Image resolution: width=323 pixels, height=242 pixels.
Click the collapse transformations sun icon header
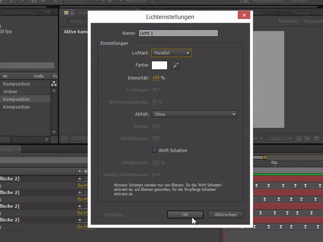[x=86, y=171]
